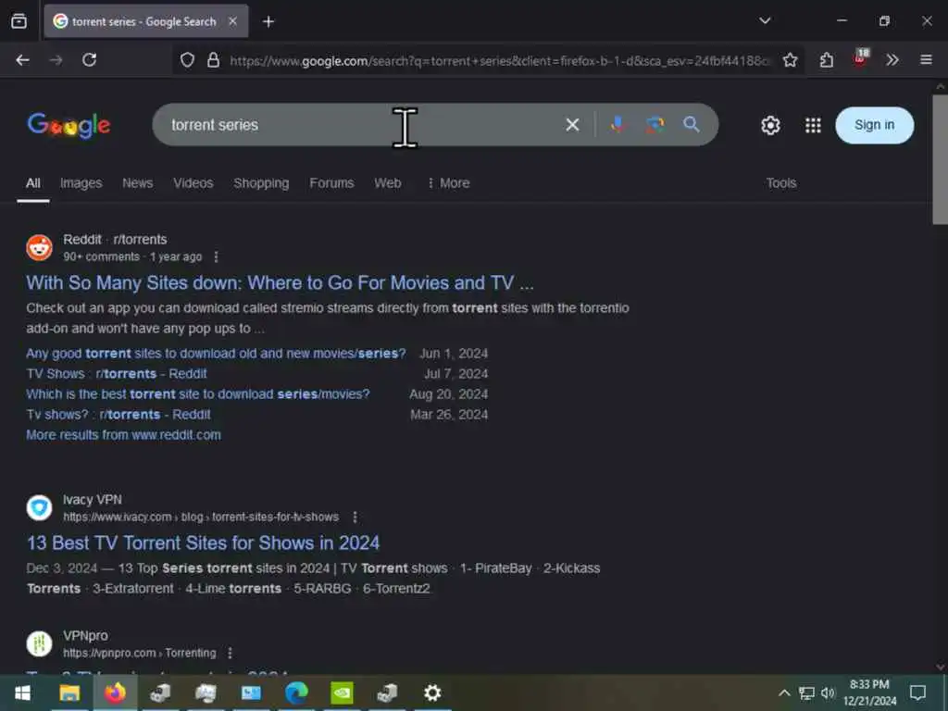The height and width of the screenshot is (711, 948).
Task: Click the Sign in button
Action: tap(874, 125)
